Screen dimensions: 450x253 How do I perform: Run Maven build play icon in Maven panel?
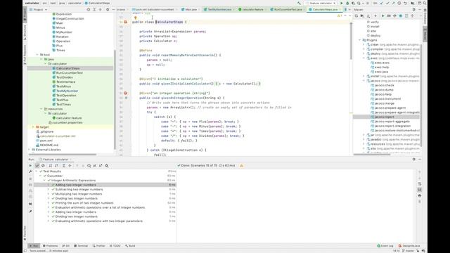tap(382, 16)
